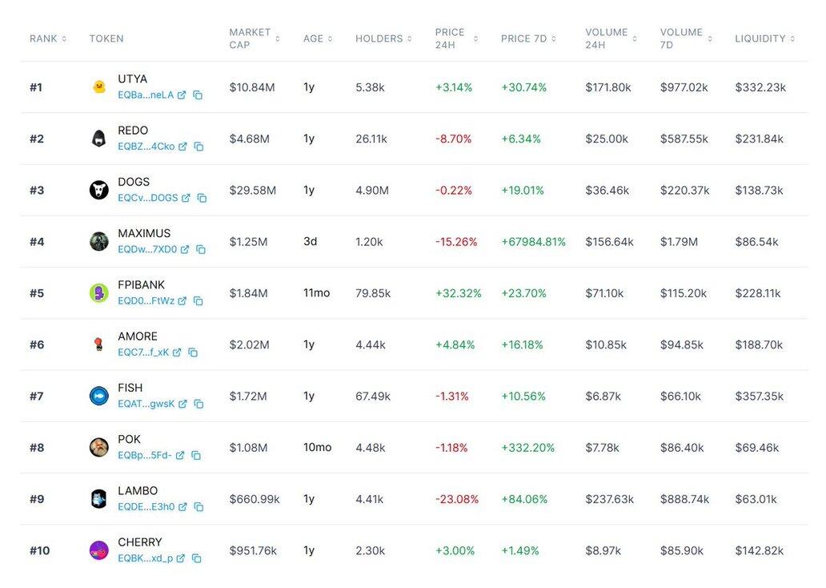Sort tokens by Holders column
Viewport: 826px width, 588px height.
click(383, 38)
